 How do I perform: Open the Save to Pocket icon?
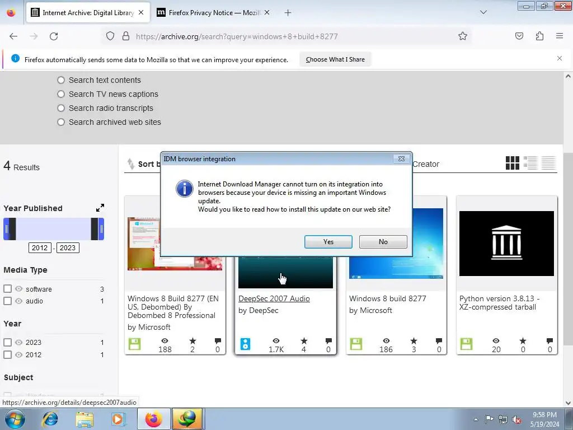[519, 36]
